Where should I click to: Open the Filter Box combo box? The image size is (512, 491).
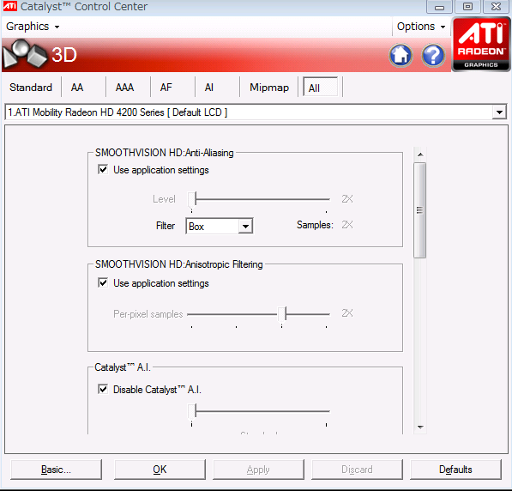point(219,226)
